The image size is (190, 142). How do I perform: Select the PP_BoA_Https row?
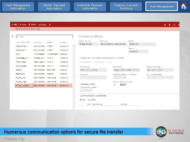(44, 82)
